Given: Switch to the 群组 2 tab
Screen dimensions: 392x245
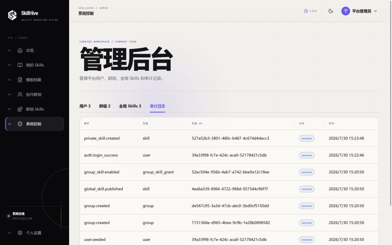Looking at the screenshot, I should point(105,106).
